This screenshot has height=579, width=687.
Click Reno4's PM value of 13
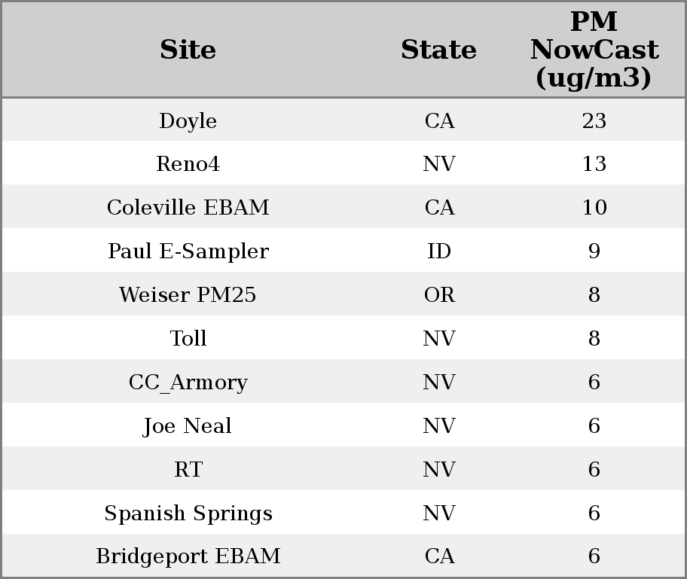(594, 164)
